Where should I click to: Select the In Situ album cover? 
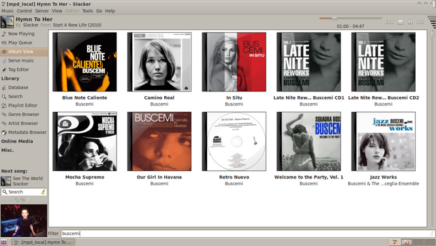[x=234, y=62]
